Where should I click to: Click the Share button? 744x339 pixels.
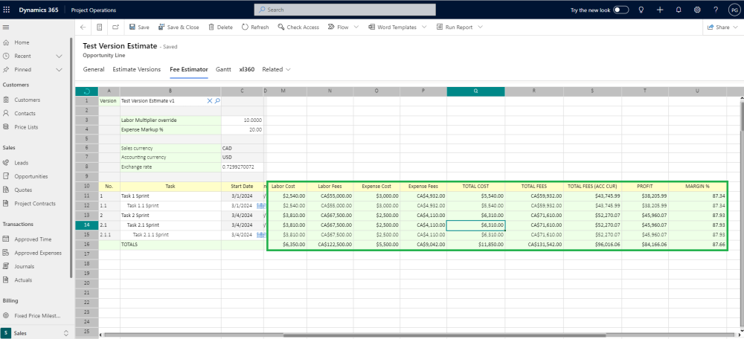pyautogui.click(x=719, y=28)
